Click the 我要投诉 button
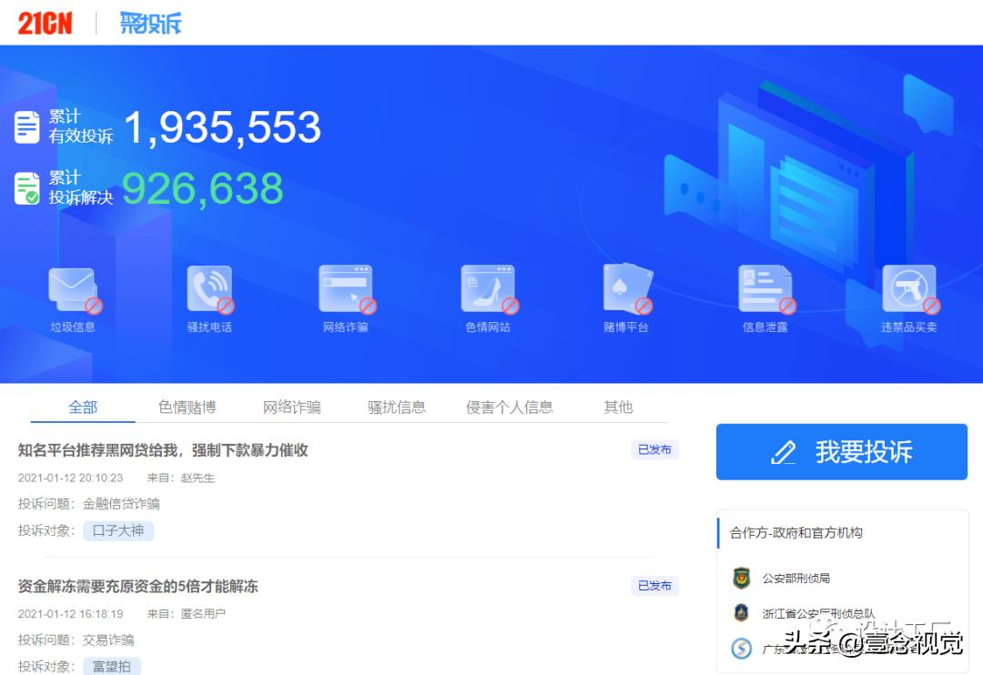Screen dimensions: 983x675 click(841, 452)
